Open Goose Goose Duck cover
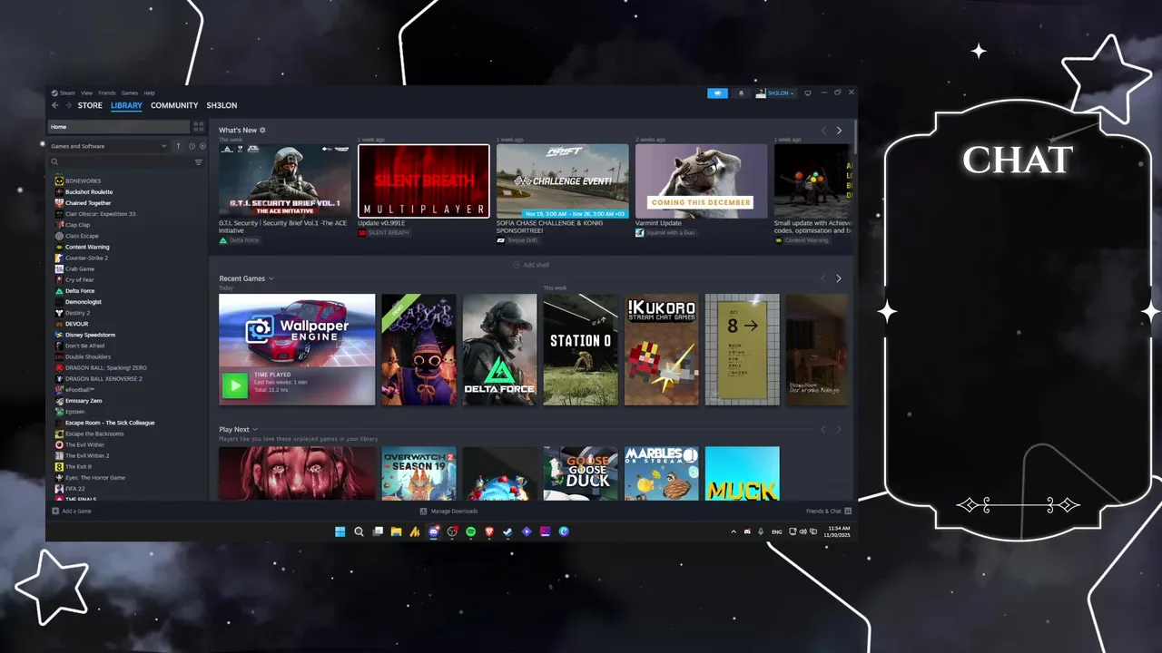 (x=580, y=473)
